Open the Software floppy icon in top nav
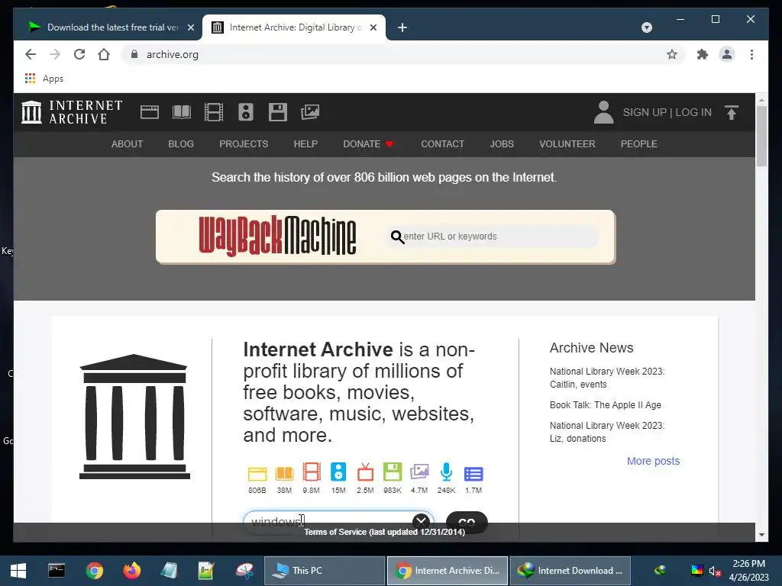782x586 pixels. tap(278, 112)
